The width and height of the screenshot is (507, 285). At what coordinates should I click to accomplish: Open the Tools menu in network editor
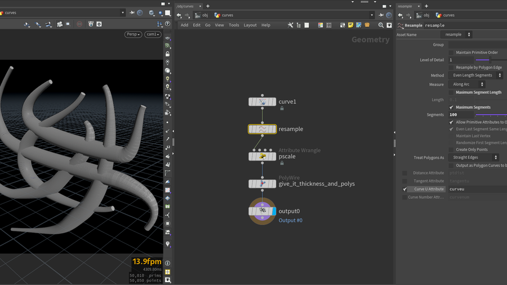[x=234, y=25]
